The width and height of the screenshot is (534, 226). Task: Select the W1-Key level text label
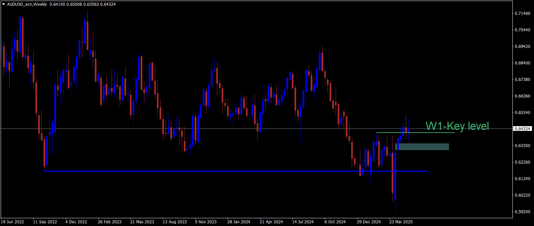(457, 126)
